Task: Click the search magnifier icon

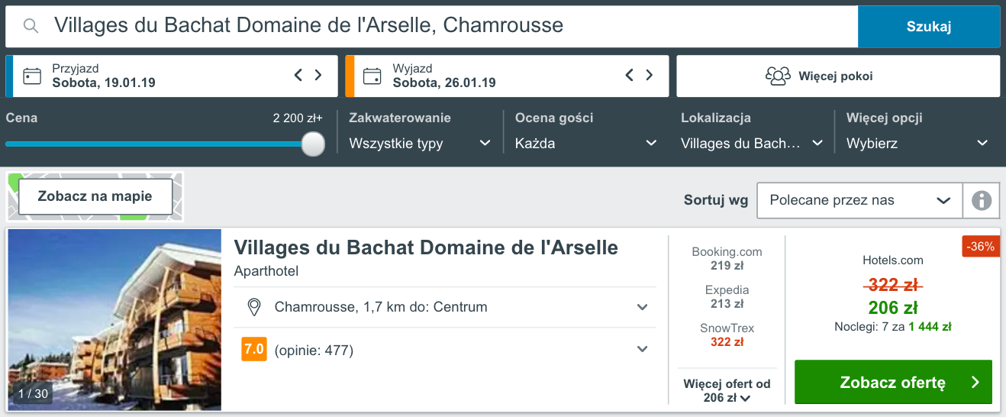Action: 31,27
